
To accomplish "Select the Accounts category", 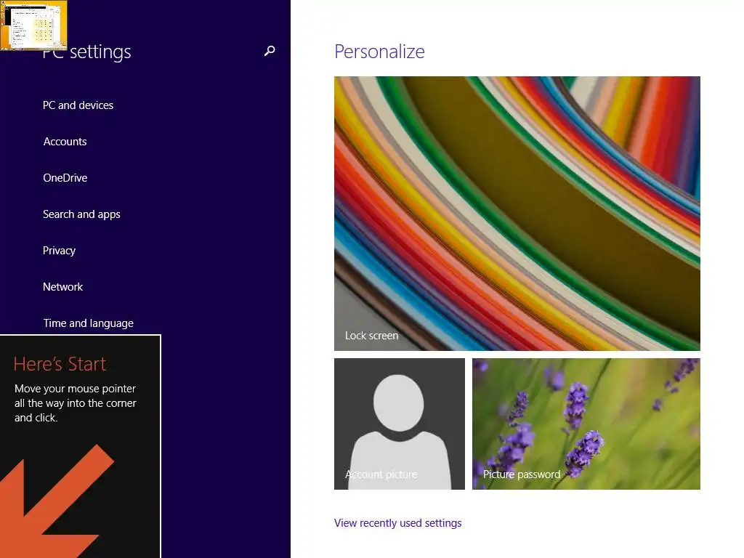I will pyautogui.click(x=65, y=142).
